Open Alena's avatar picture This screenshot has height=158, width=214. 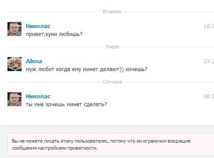click(14, 64)
